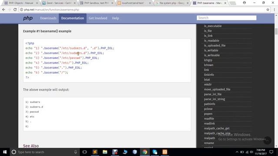
Task: Bookmark this page with the star icon
Action: (x=268, y=10)
